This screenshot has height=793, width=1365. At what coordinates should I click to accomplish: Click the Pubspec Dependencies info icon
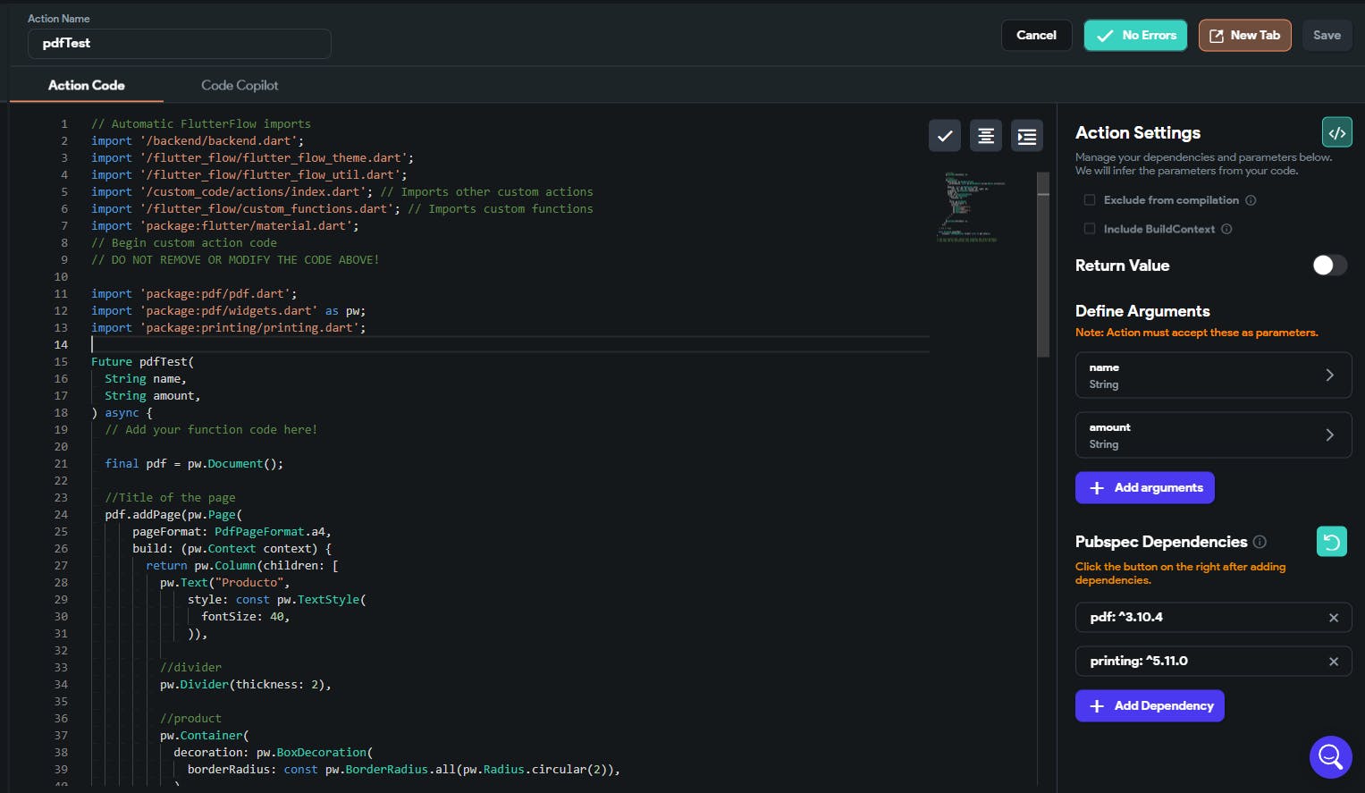[x=1260, y=542]
